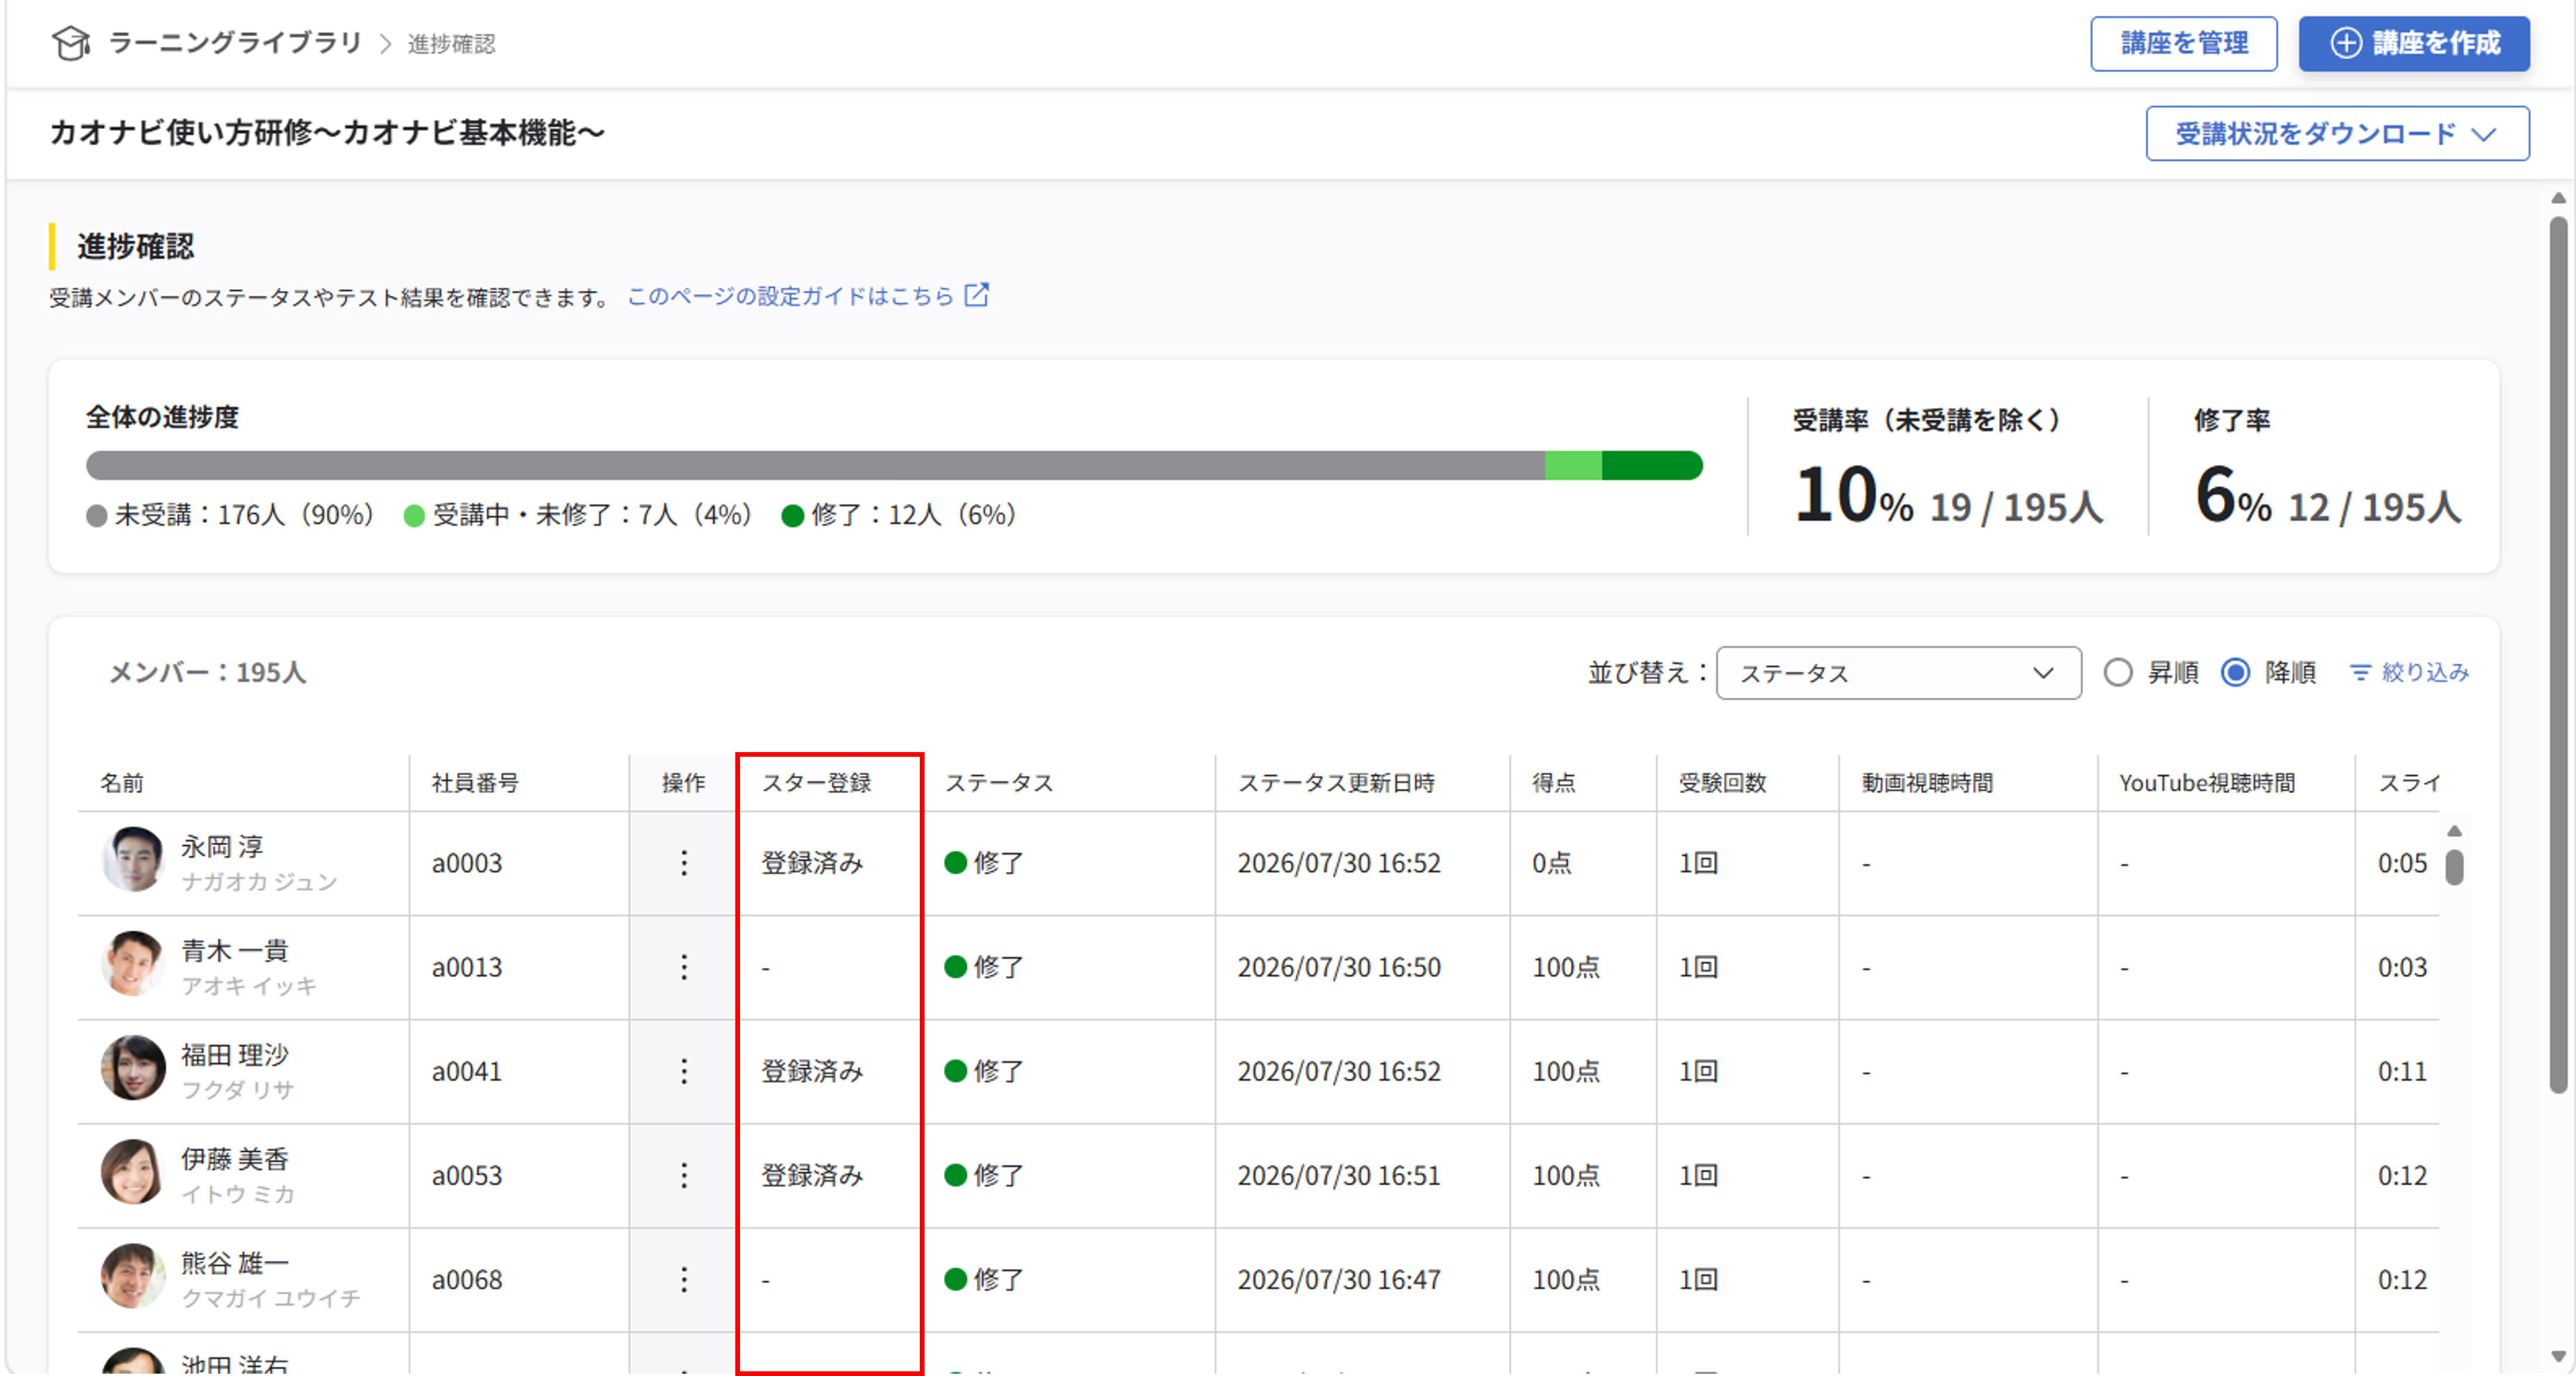Screen dimensions: 2576x1376
Task: Click 登録済み in the 伊藤 美香 row
Action: (x=812, y=1175)
